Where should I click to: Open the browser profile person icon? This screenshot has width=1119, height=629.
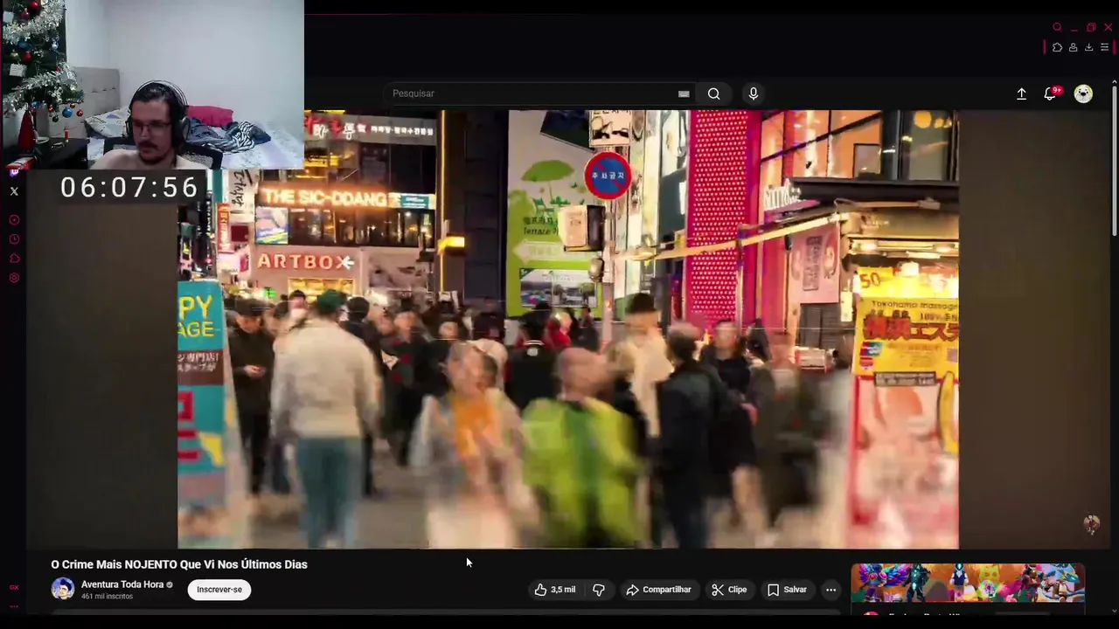1073,47
